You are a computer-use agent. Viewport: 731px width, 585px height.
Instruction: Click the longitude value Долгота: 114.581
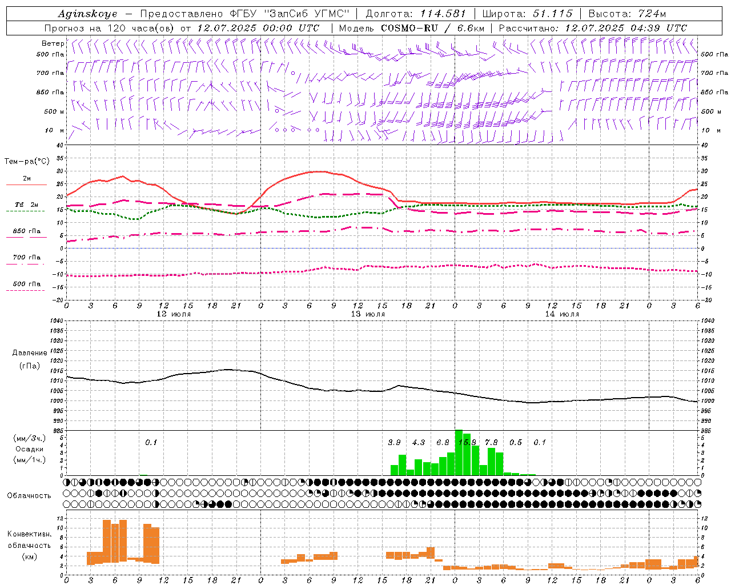416,14
